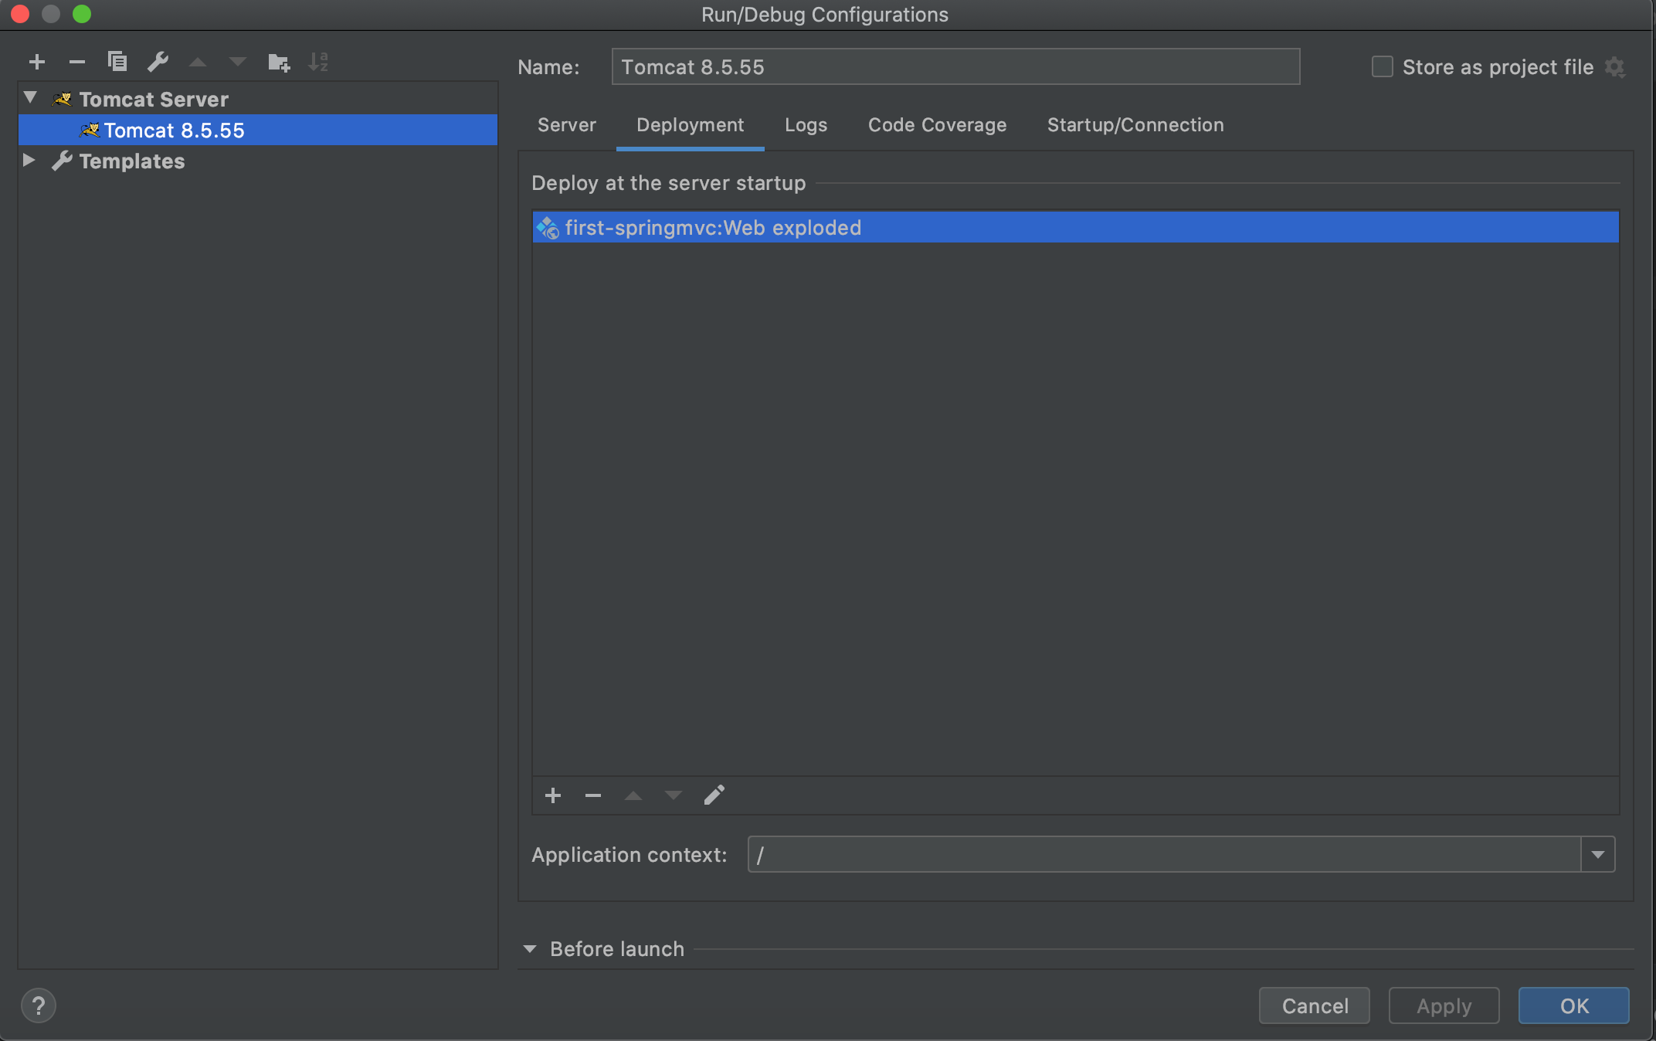
Task: Click the Before launch section label
Action: click(x=617, y=949)
